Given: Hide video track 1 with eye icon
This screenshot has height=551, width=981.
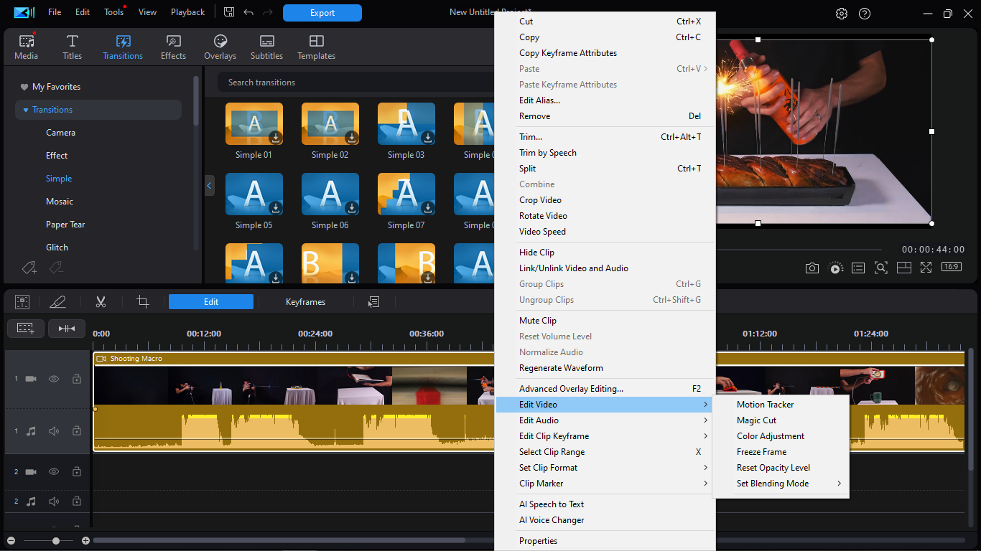Looking at the screenshot, I should pyautogui.click(x=54, y=379).
